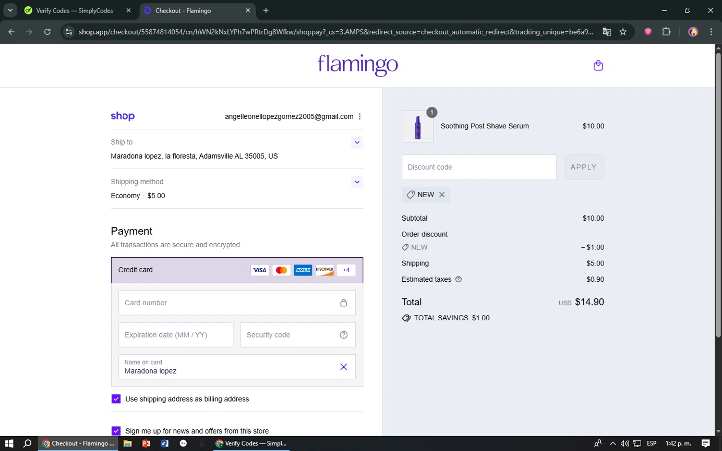The height and width of the screenshot is (451, 722).
Task: Click the Mastercard logo
Action: (282, 270)
